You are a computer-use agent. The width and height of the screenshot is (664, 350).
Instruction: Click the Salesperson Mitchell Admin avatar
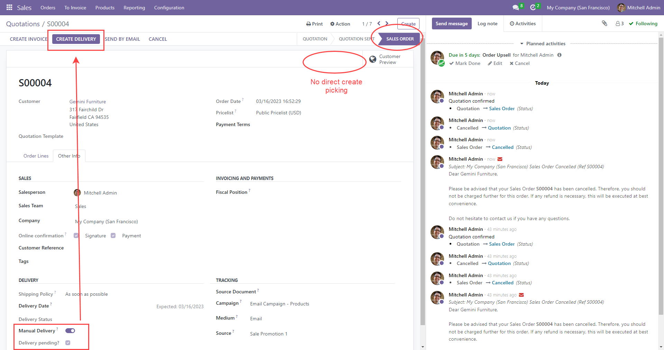pos(77,192)
